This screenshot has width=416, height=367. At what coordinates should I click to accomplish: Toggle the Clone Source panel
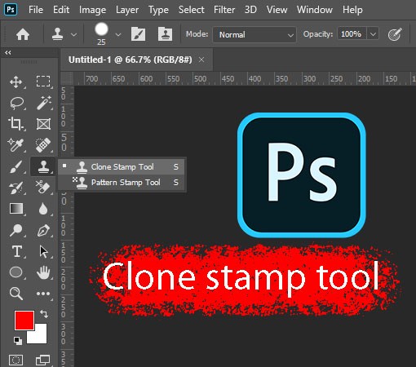pyautogui.click(x=165, y=34)
